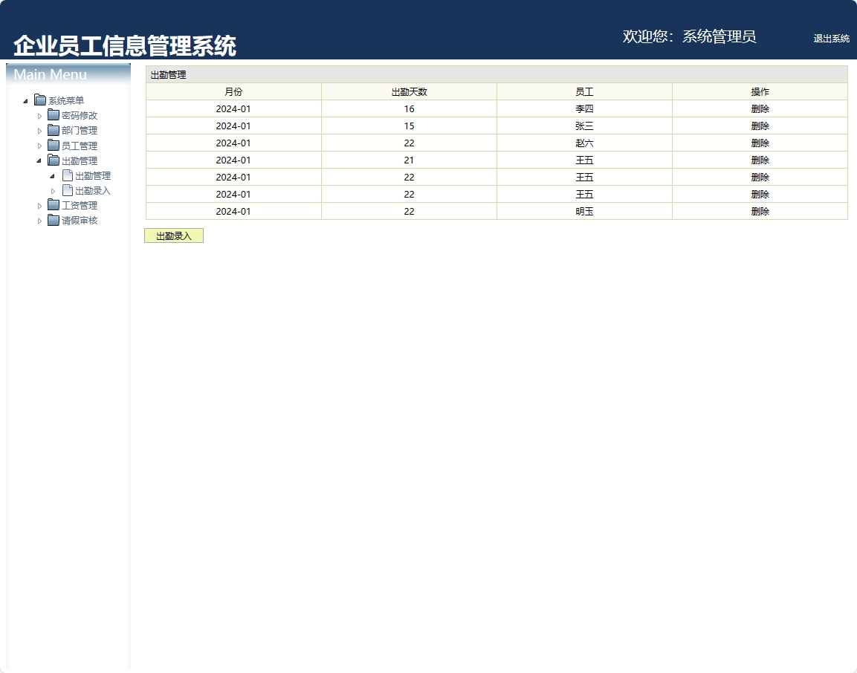Expand the 员工管理 tree node

pos(41,145)
